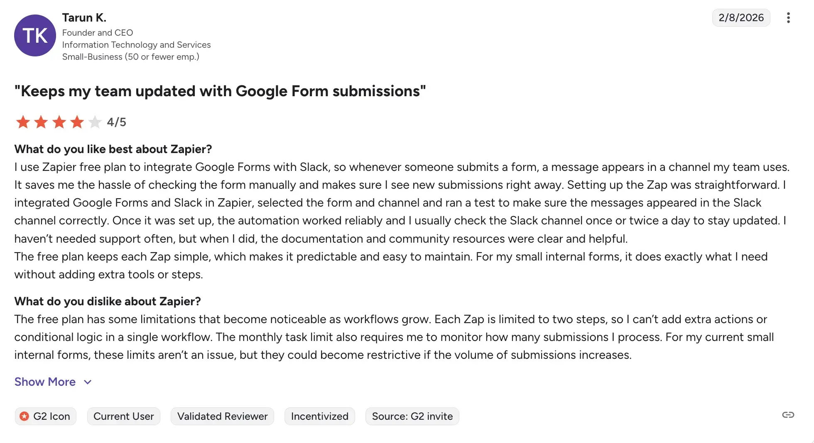Click the Show More link
This screenshot has width=814, height=443.
point(45,382)
